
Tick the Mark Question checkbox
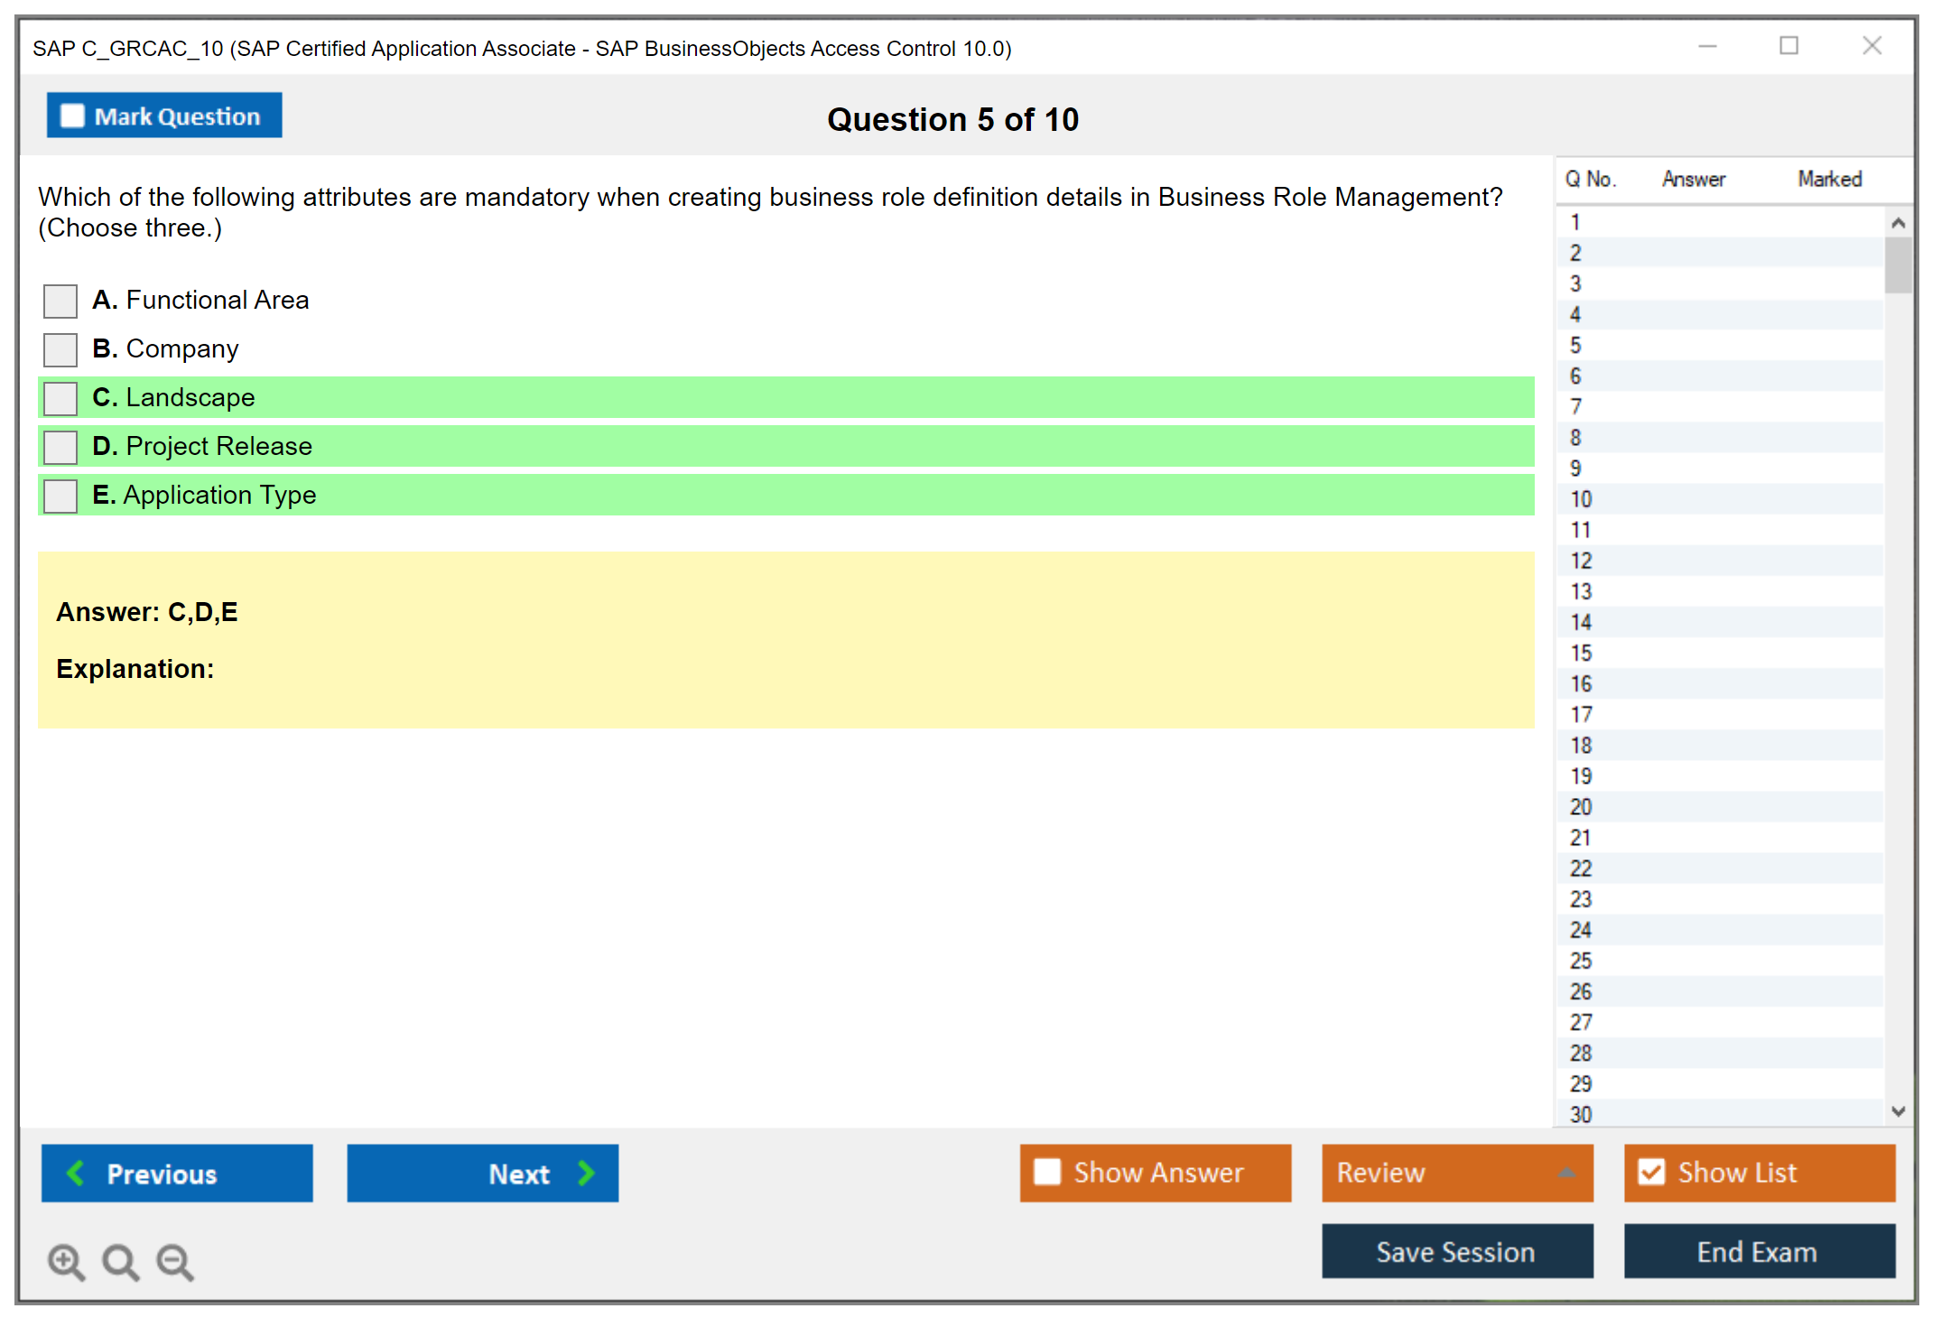tap(72, 116)
